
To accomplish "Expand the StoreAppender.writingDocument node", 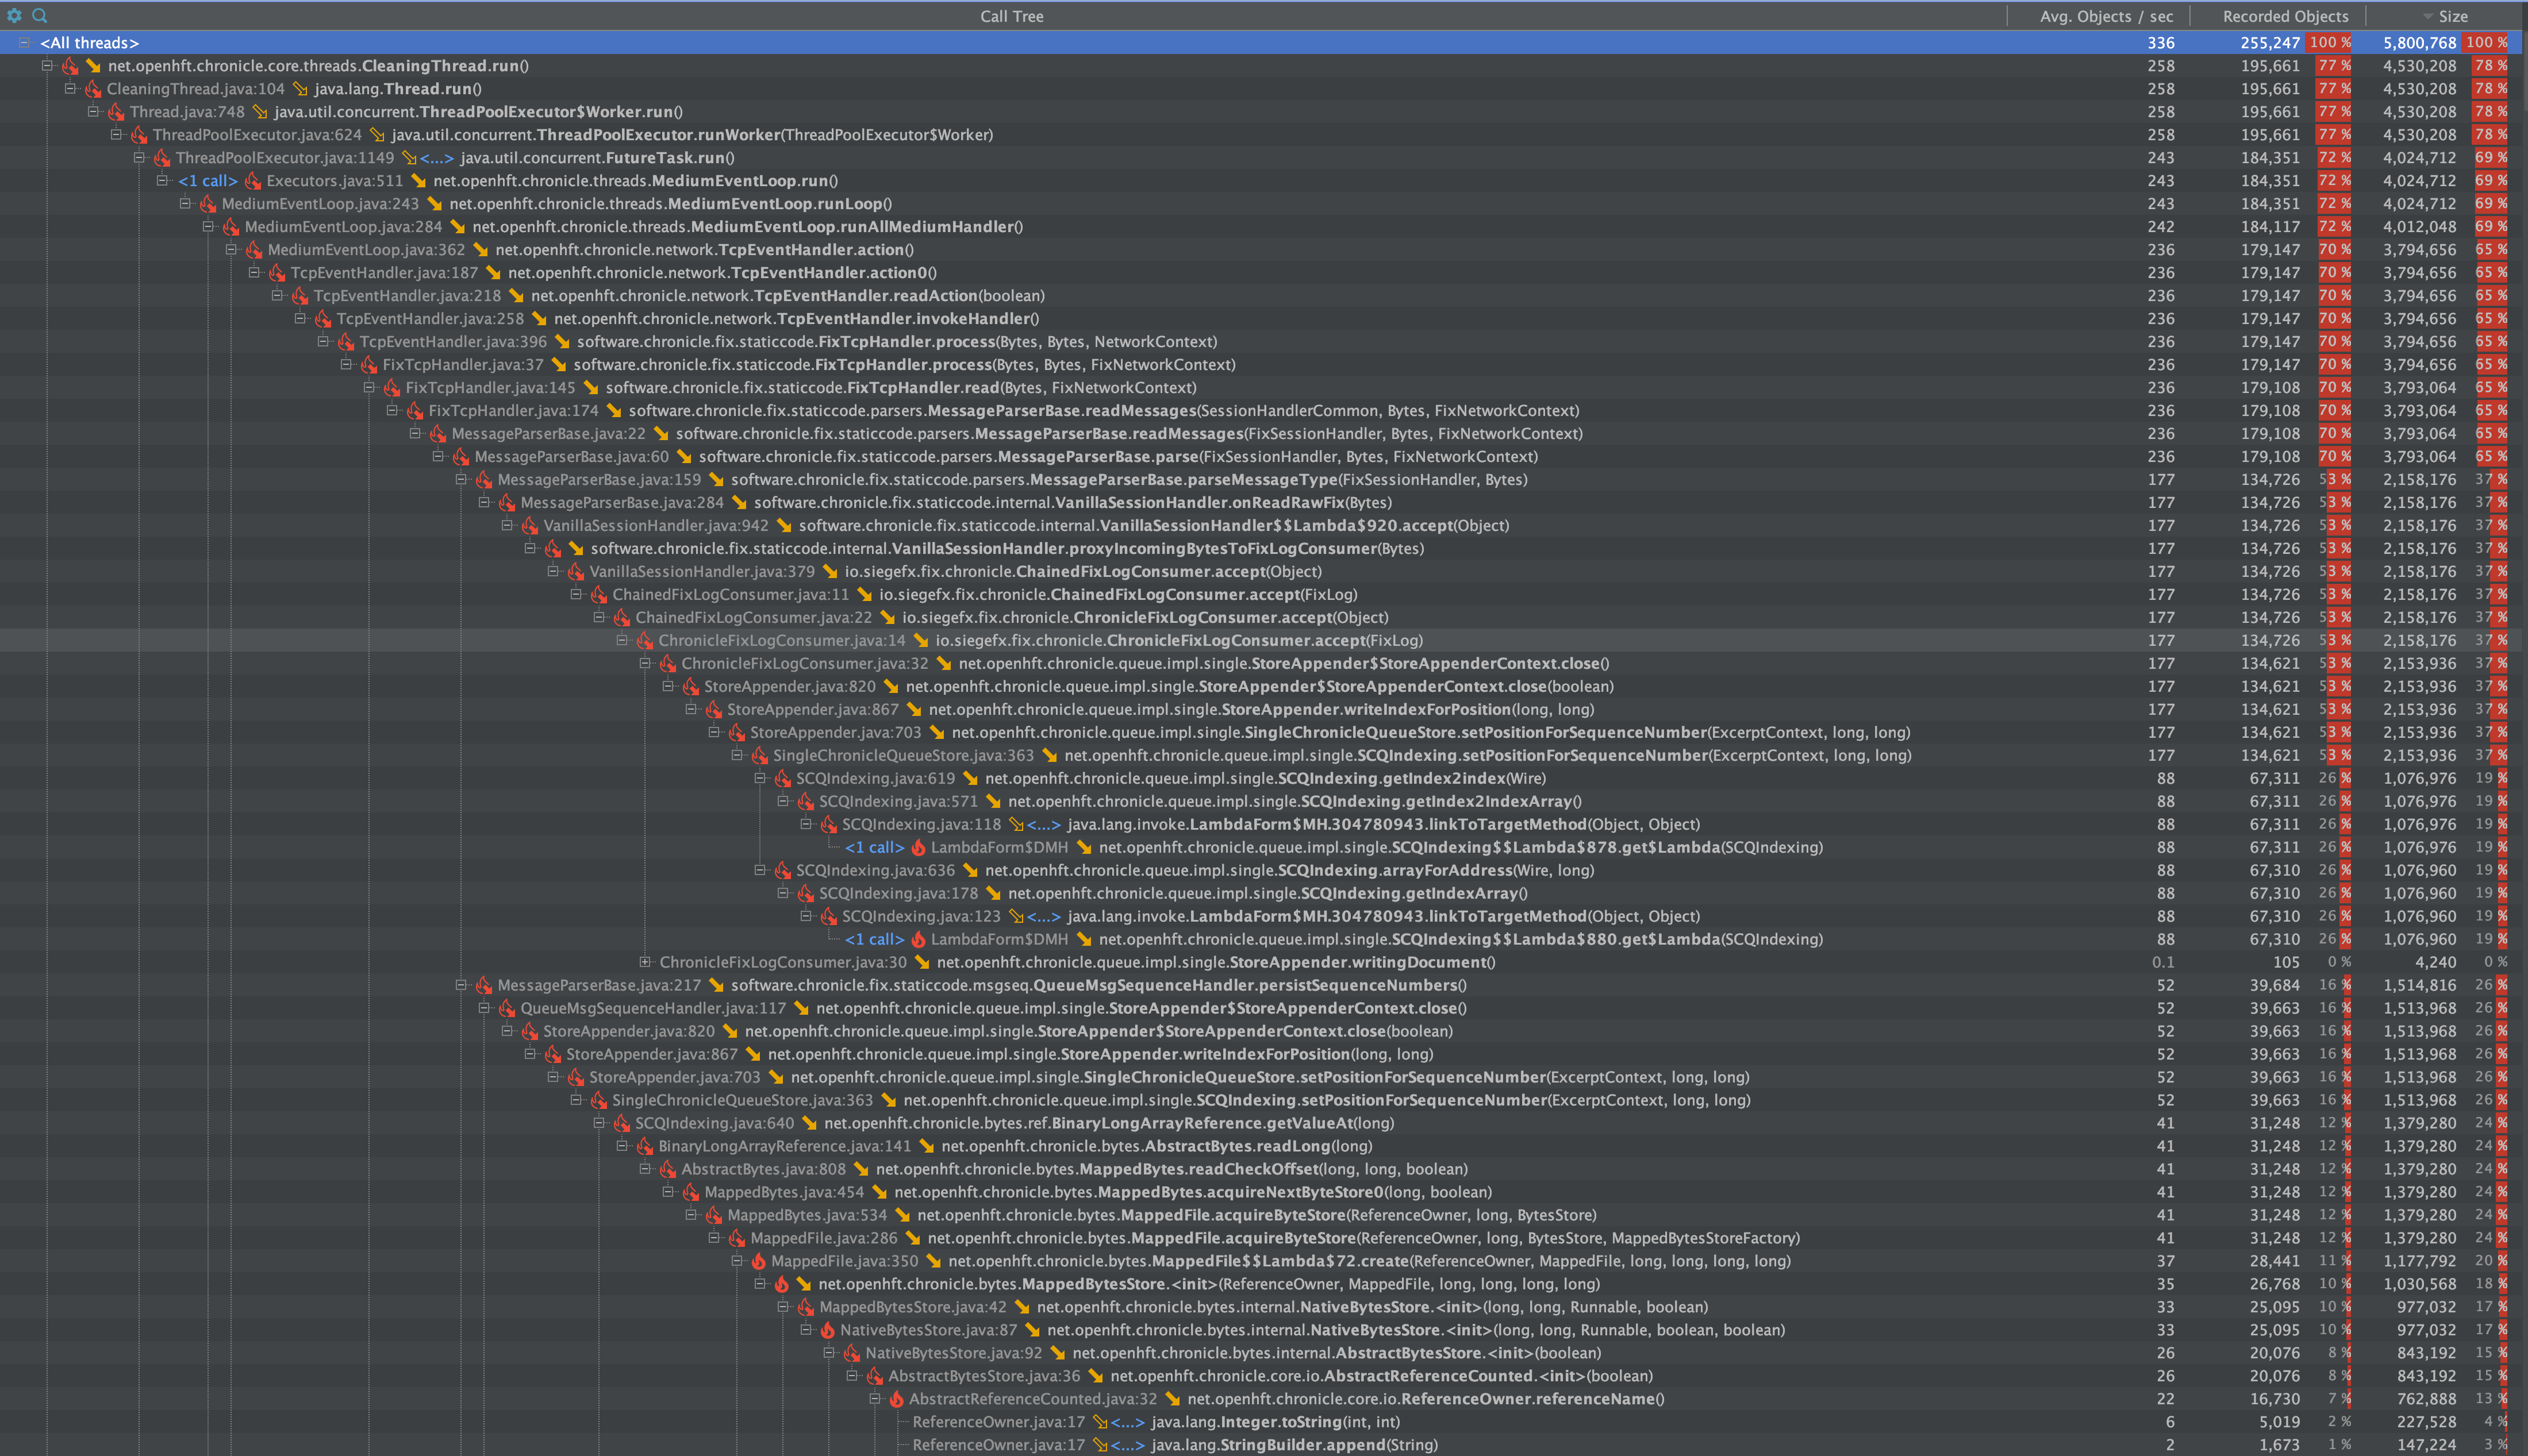I will (646, 962).
